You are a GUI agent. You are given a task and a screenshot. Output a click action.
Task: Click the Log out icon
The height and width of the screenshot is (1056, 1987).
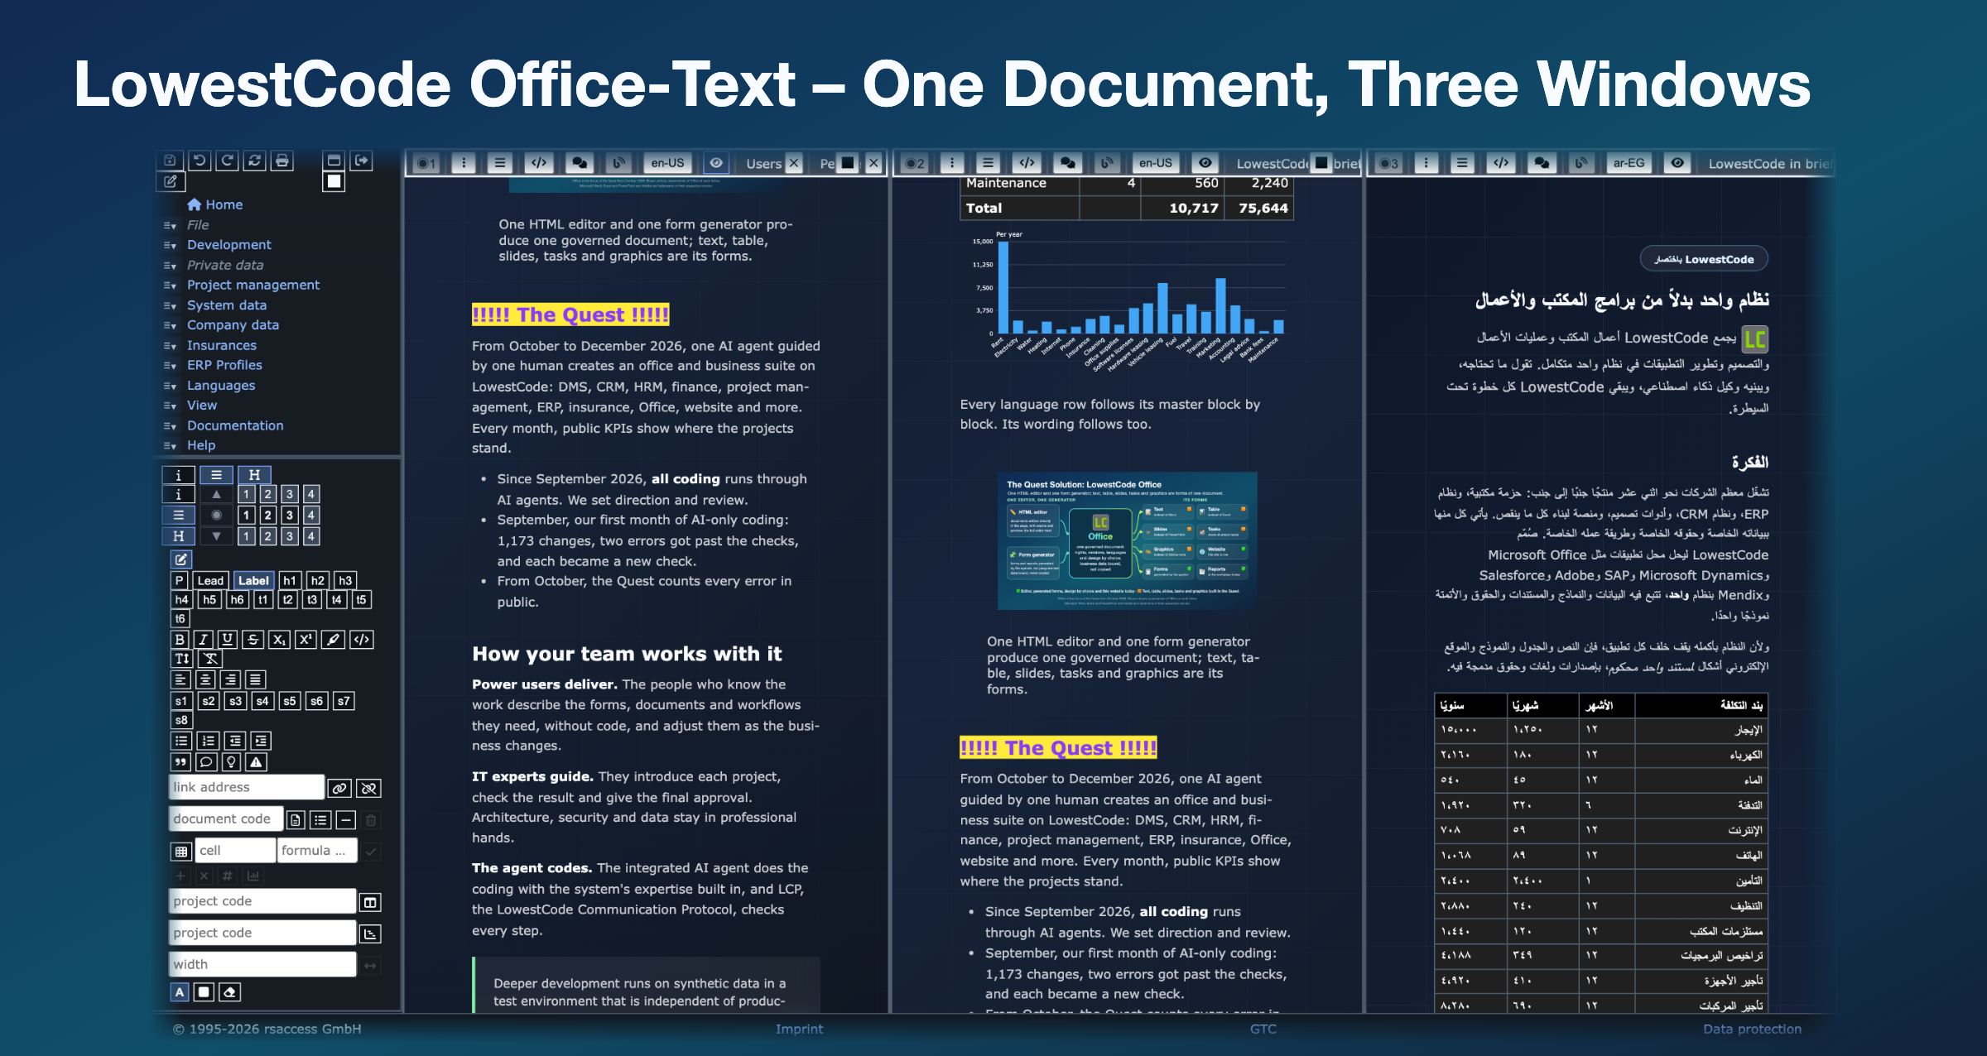tap(362, 161)
